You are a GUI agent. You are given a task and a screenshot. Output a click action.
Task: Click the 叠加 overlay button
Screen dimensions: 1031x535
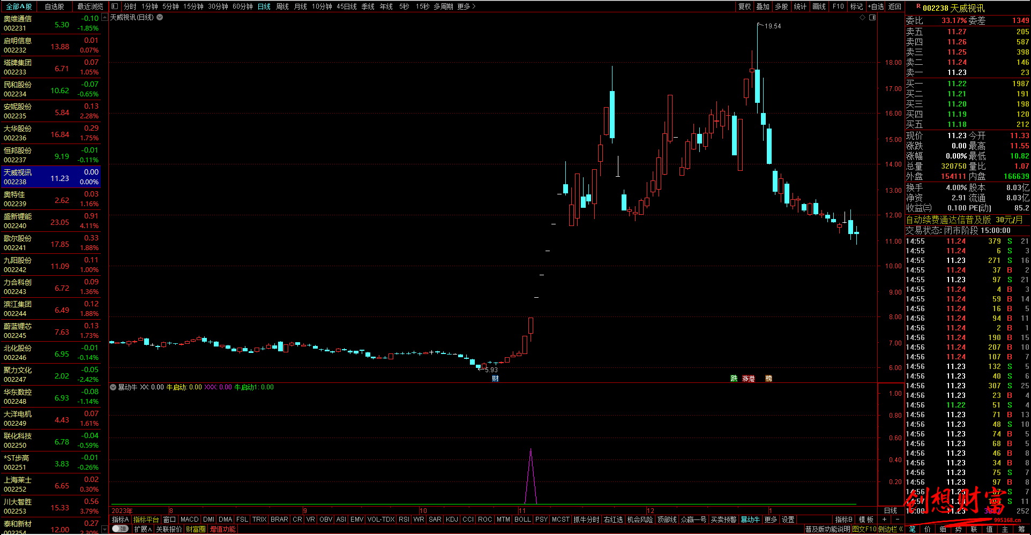coord(763,6)
